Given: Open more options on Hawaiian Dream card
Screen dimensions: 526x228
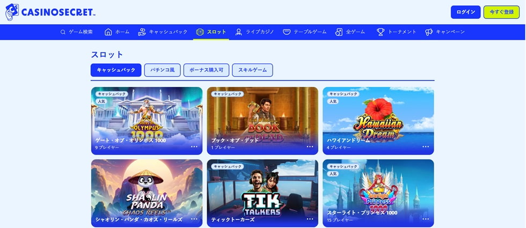Looking at the screenshot, I should pyautogui.click(x=426, y=146).
